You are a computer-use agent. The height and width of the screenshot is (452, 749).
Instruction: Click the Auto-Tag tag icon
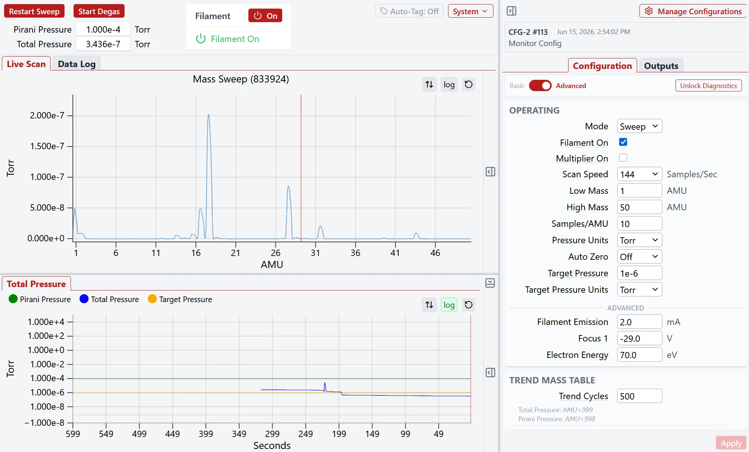pos(384,11)
